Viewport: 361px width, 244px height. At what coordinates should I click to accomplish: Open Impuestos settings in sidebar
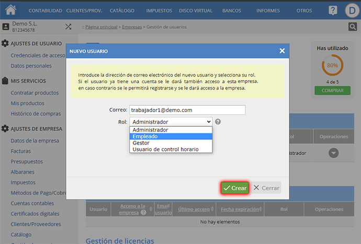pyautogui.click(x=23, y=182)
